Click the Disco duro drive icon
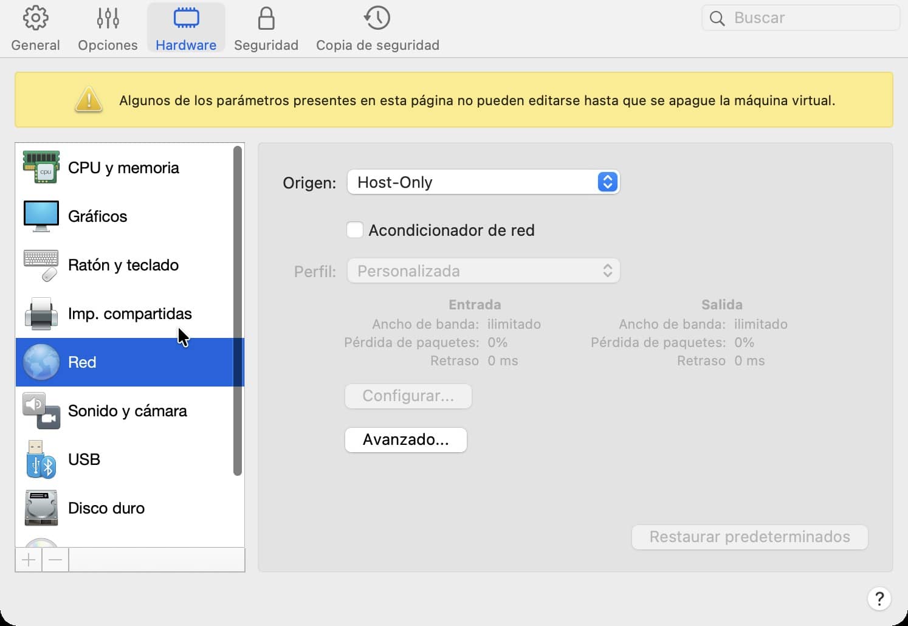 (x=41, y=508)
